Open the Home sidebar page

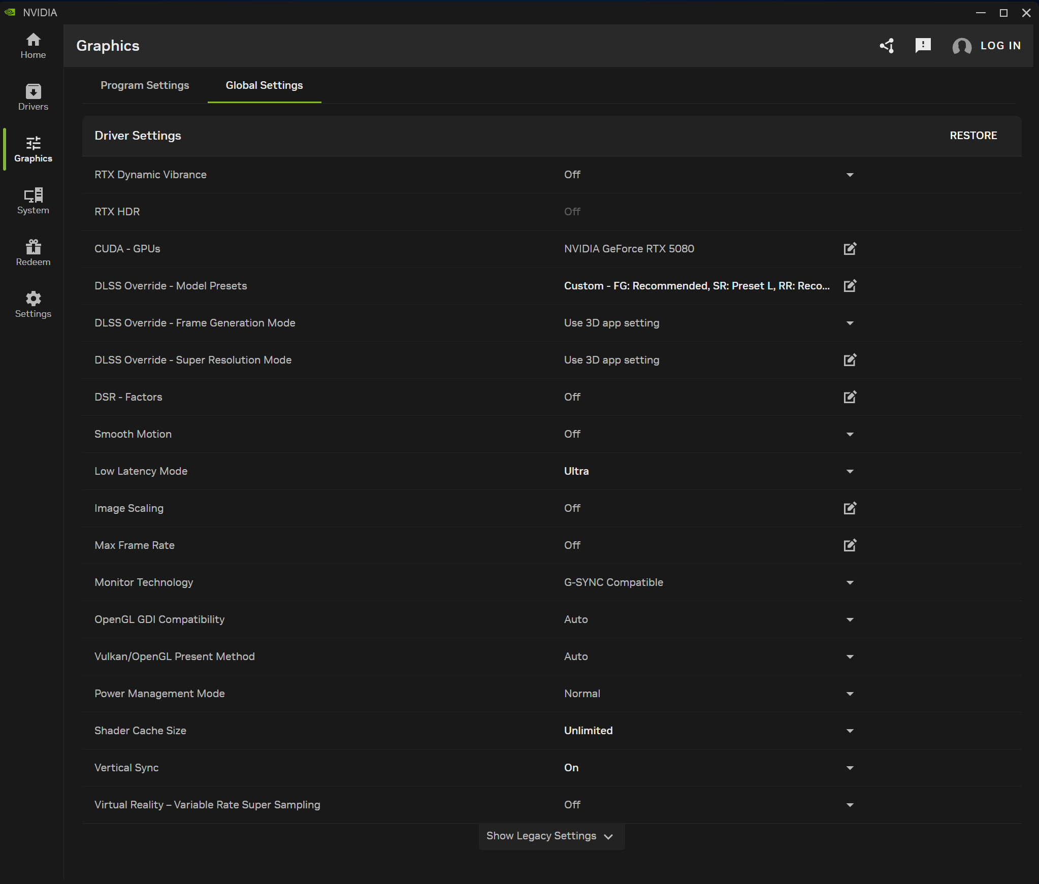[x=33, y=46]
